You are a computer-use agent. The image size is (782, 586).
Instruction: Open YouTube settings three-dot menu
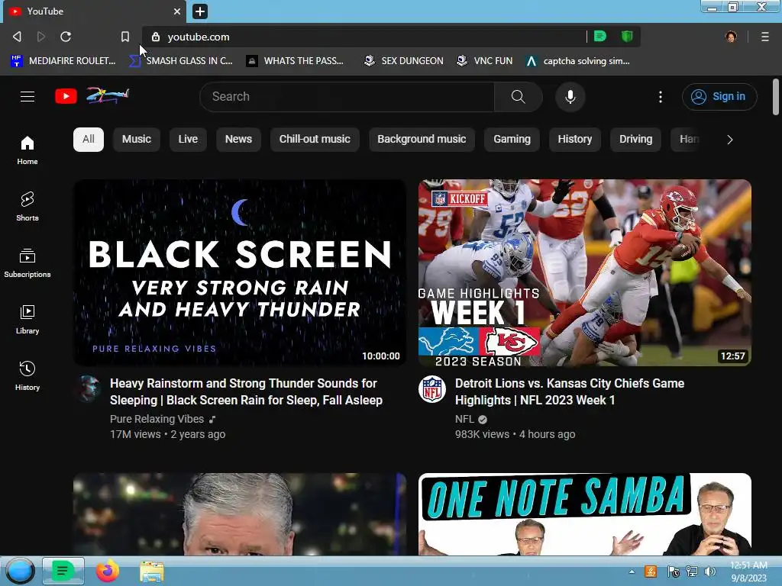coord(661,97)
